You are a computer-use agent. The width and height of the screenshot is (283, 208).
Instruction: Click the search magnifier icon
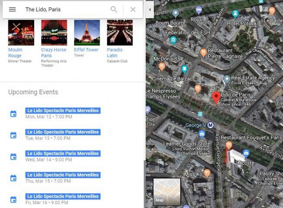(114, 10)
